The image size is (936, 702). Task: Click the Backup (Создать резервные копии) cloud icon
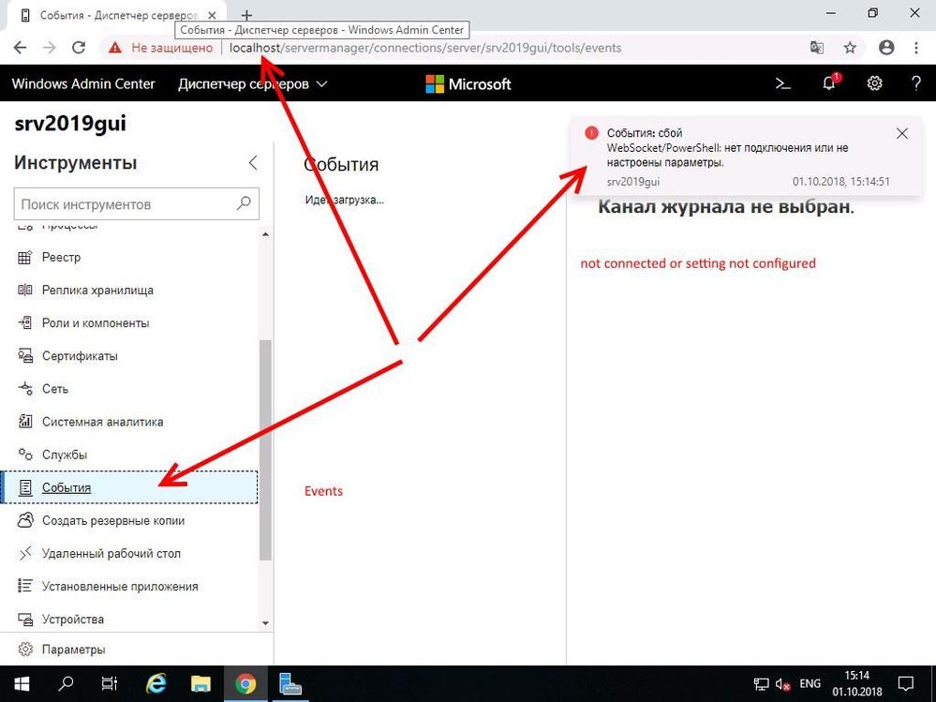pos(25,520)
